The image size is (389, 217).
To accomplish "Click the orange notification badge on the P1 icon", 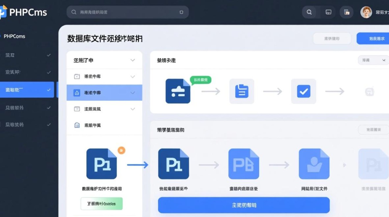I will coord(121,150).
